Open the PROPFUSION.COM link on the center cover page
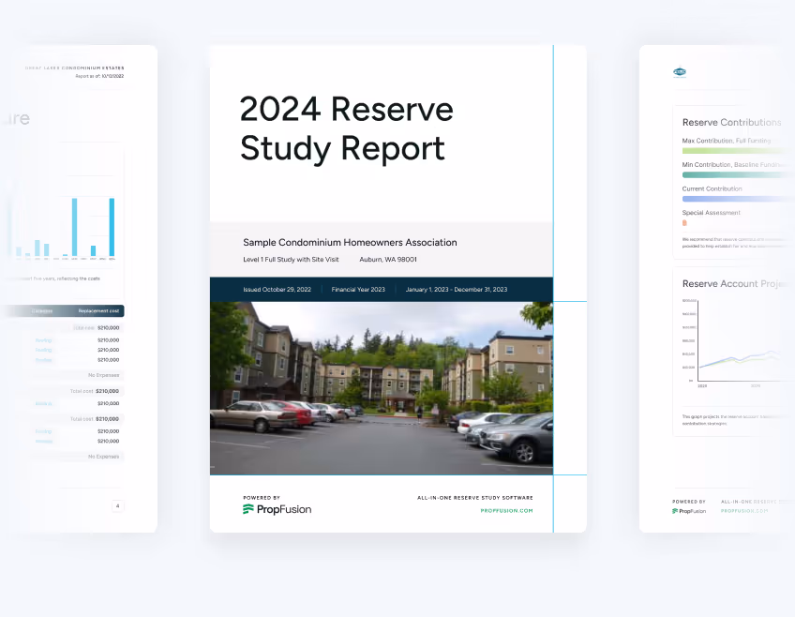The image size is (795, 617). [506, 510]
